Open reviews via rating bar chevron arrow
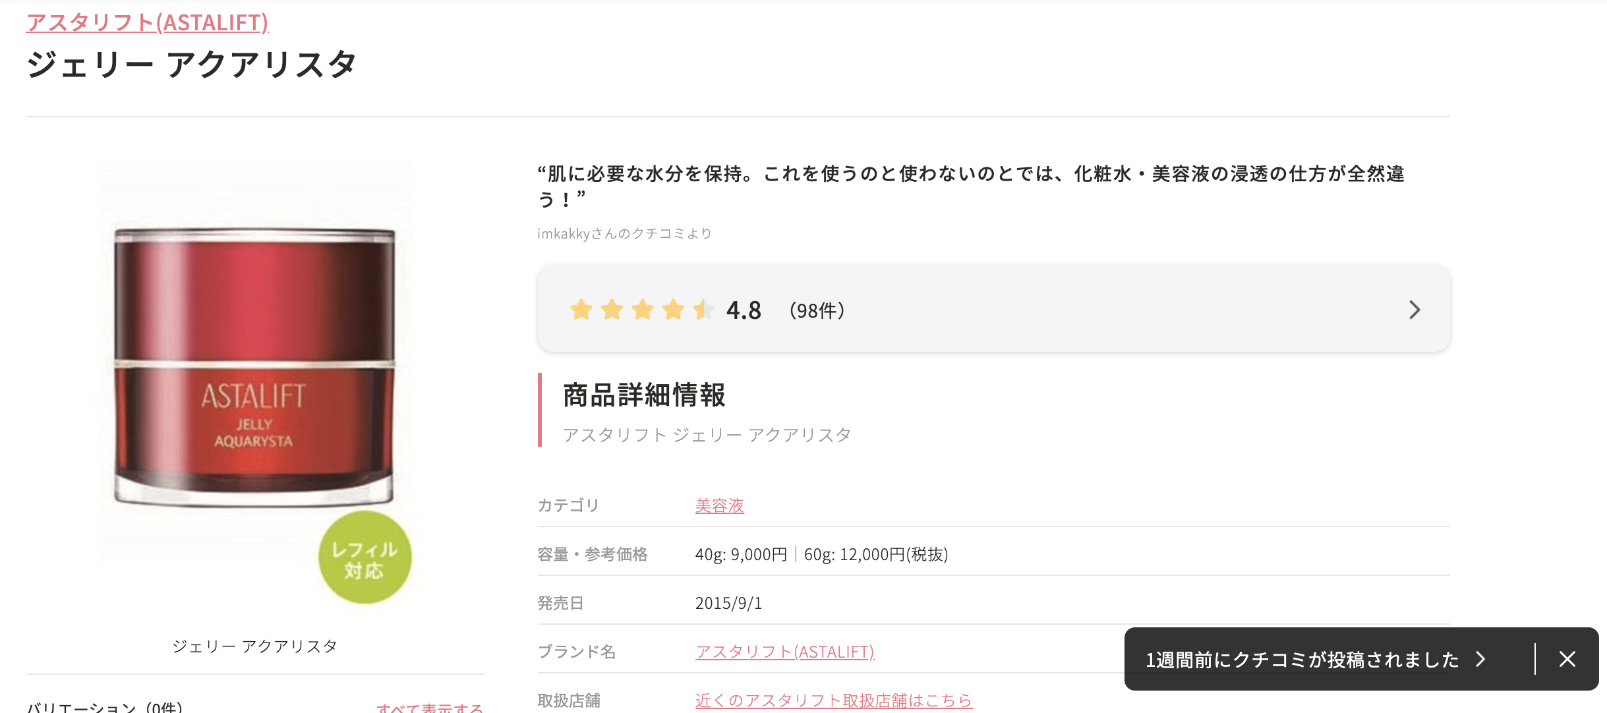Screen dimensions: 1607x713 (x=1414, y=310)
